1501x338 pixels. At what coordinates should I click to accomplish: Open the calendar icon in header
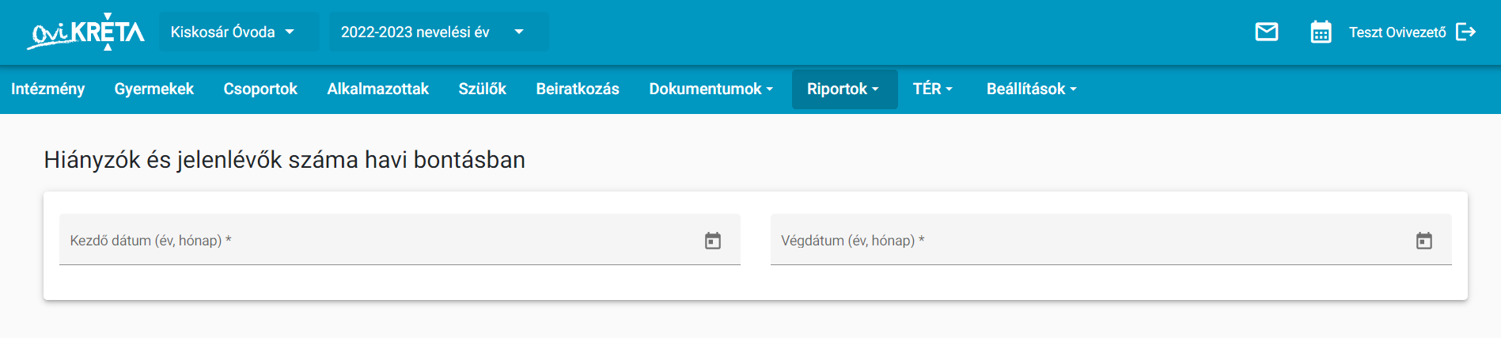click(x=1321, y=32)
